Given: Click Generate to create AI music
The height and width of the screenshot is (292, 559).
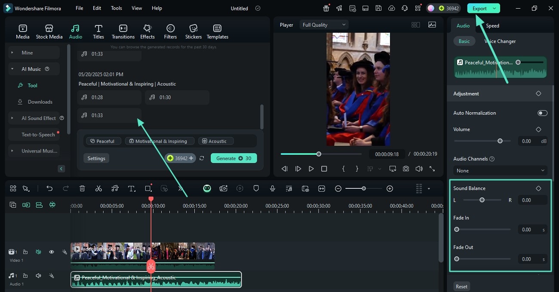Looking at the screenshot, I should [233, 158].
